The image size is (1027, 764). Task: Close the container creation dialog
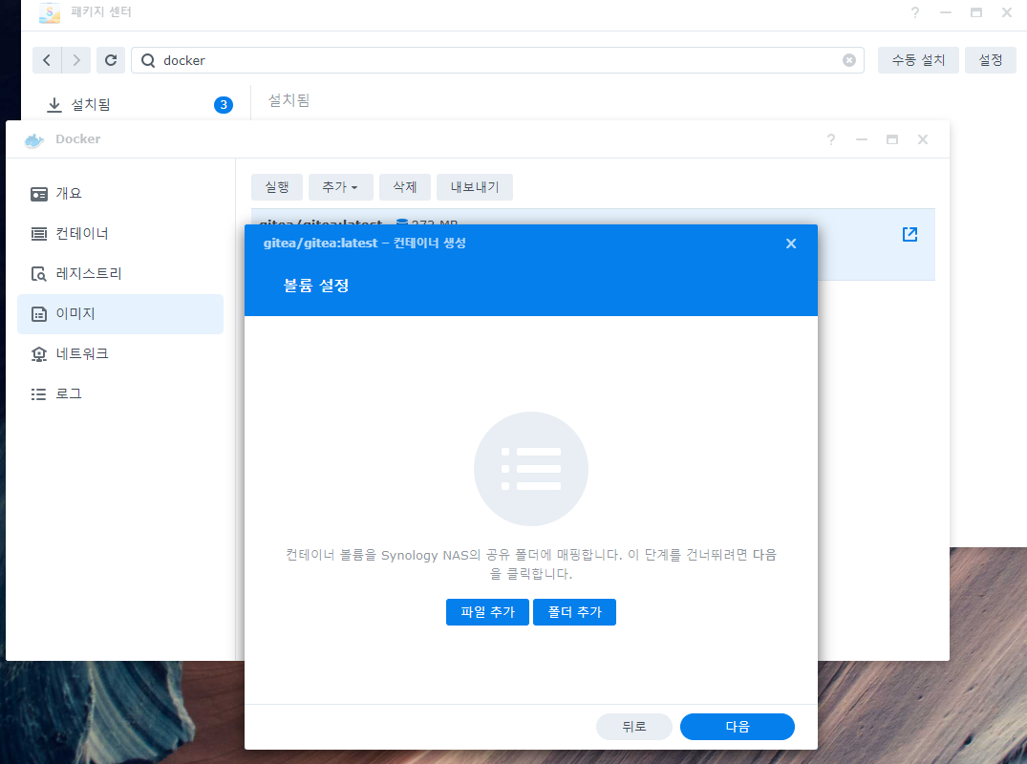point(791,244)
